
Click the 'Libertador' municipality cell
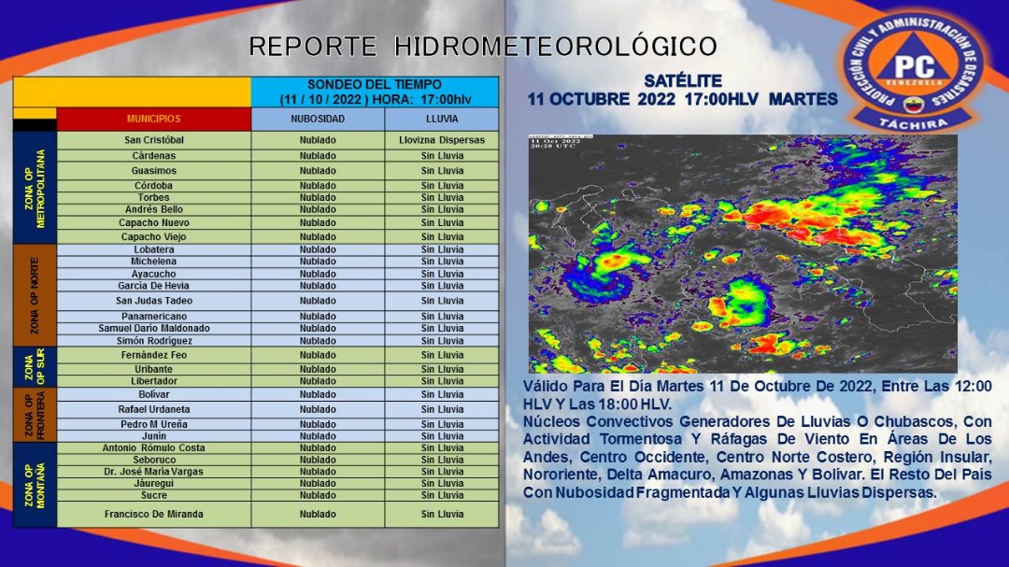154,381
